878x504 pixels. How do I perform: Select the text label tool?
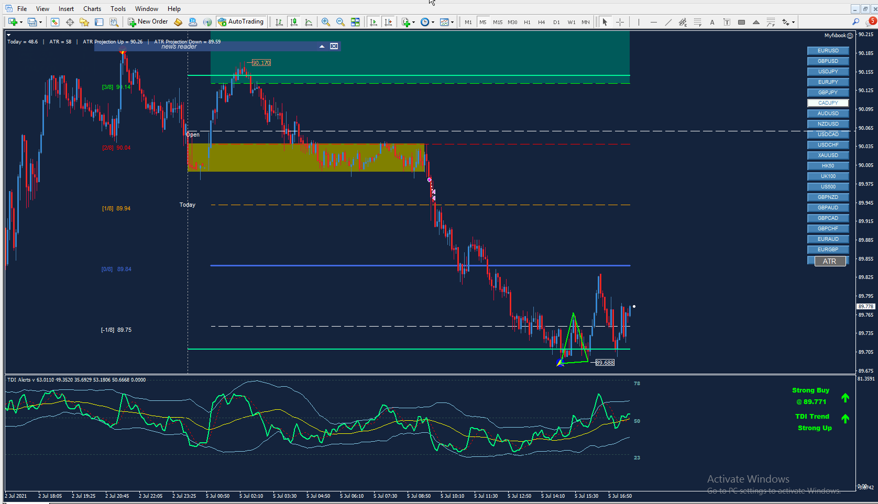click(712, 22)
